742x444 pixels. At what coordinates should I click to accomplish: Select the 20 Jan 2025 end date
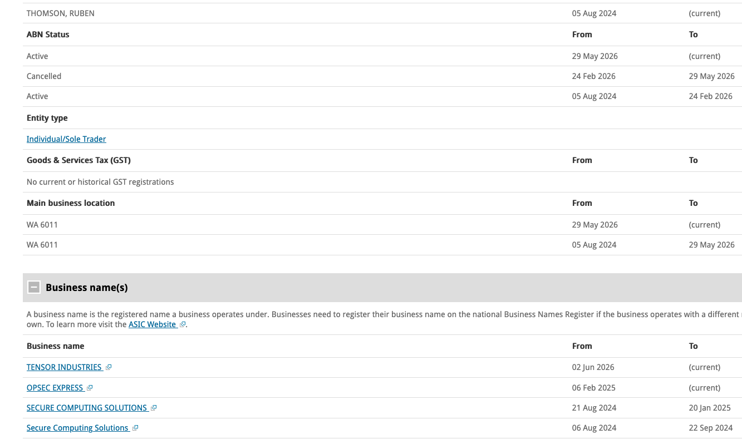point(710,408)
